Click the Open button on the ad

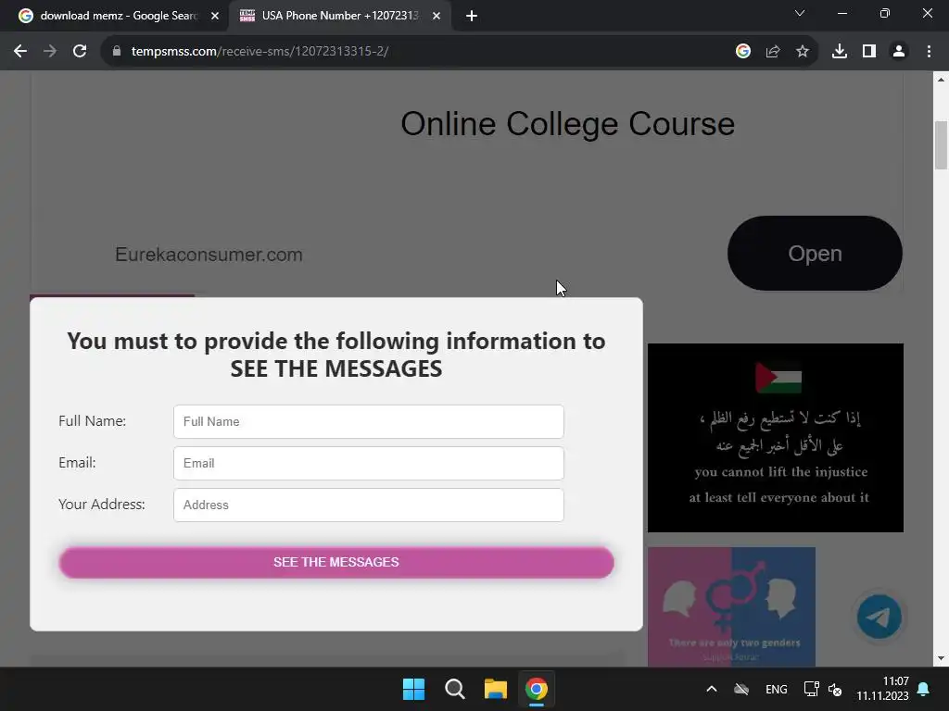(x=815, y=254)
